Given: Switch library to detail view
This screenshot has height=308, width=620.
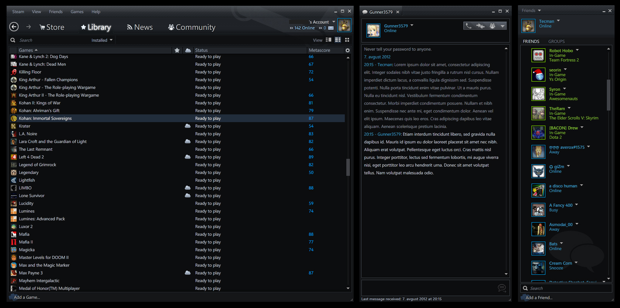Looking at the screenshot, I should [x=329, y=40].
